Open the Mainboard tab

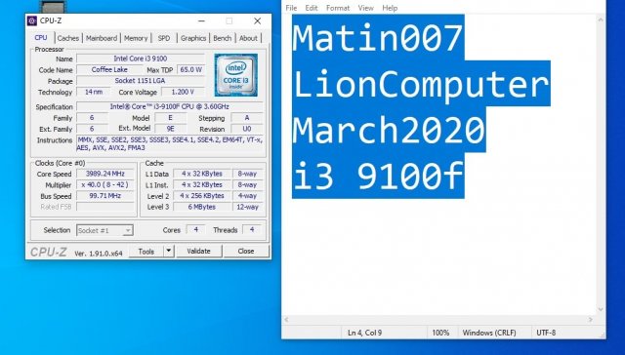(102, 38)
